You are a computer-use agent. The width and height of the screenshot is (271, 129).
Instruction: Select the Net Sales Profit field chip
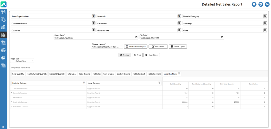pyautogui.click(x=154, y=74)
